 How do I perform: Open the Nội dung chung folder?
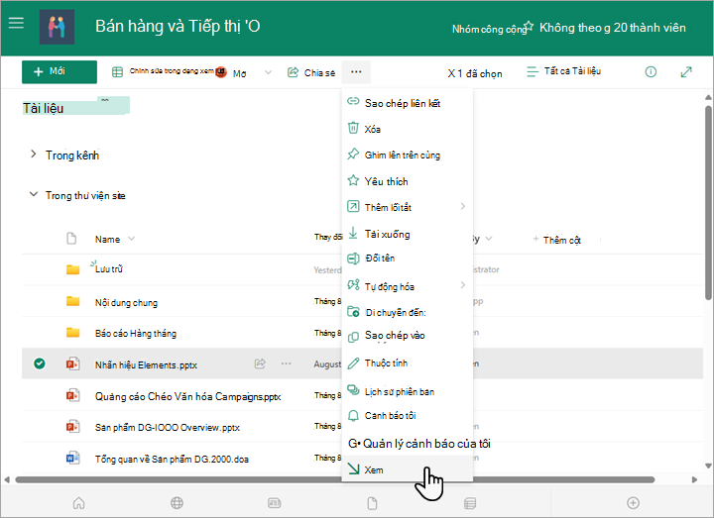point(126,302)
